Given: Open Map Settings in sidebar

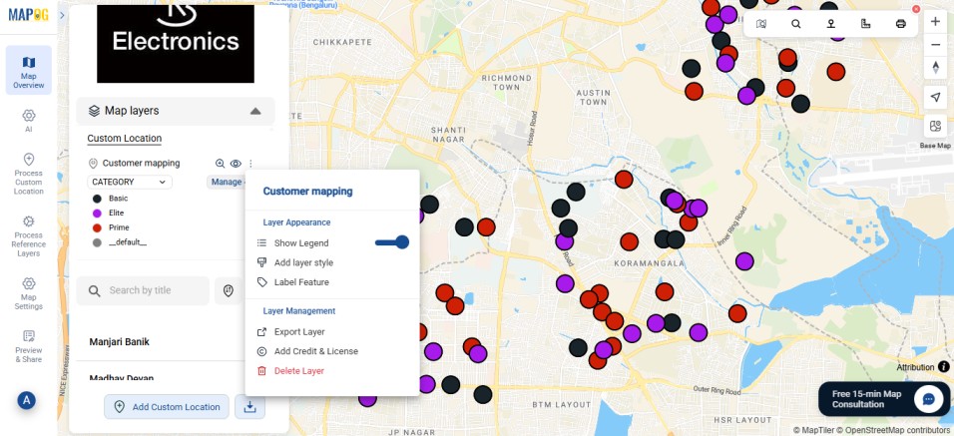Looking at the screenshot, I should tap(29, 293).
